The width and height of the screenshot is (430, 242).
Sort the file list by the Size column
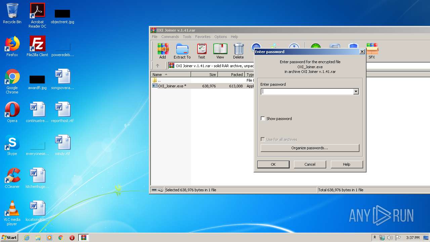coord(204,75)
